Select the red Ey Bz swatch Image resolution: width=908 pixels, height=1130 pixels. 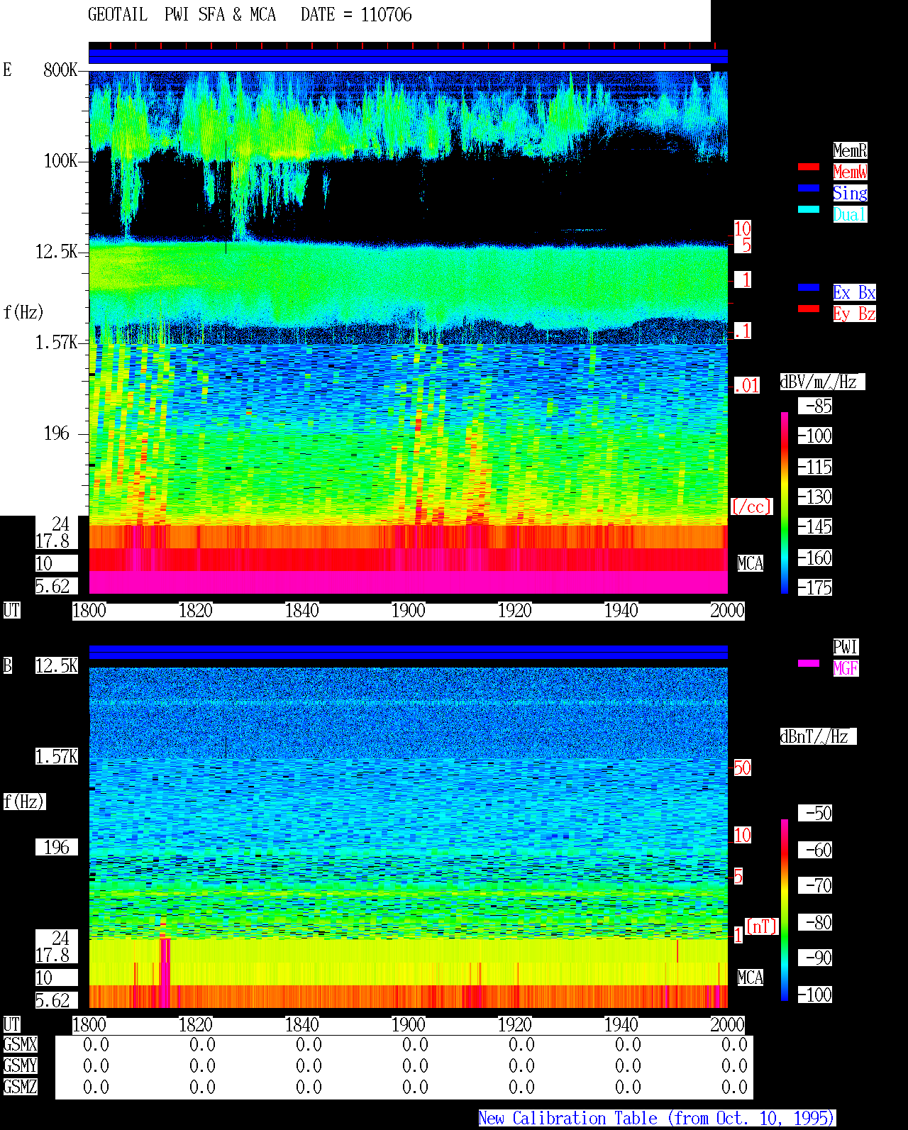click(809, 309)
